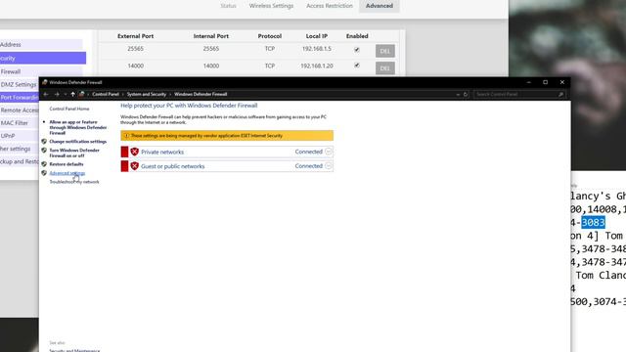Click shield icon beside Advanced settings
Viewport: 626px width, 352px height.
(44, 173)
